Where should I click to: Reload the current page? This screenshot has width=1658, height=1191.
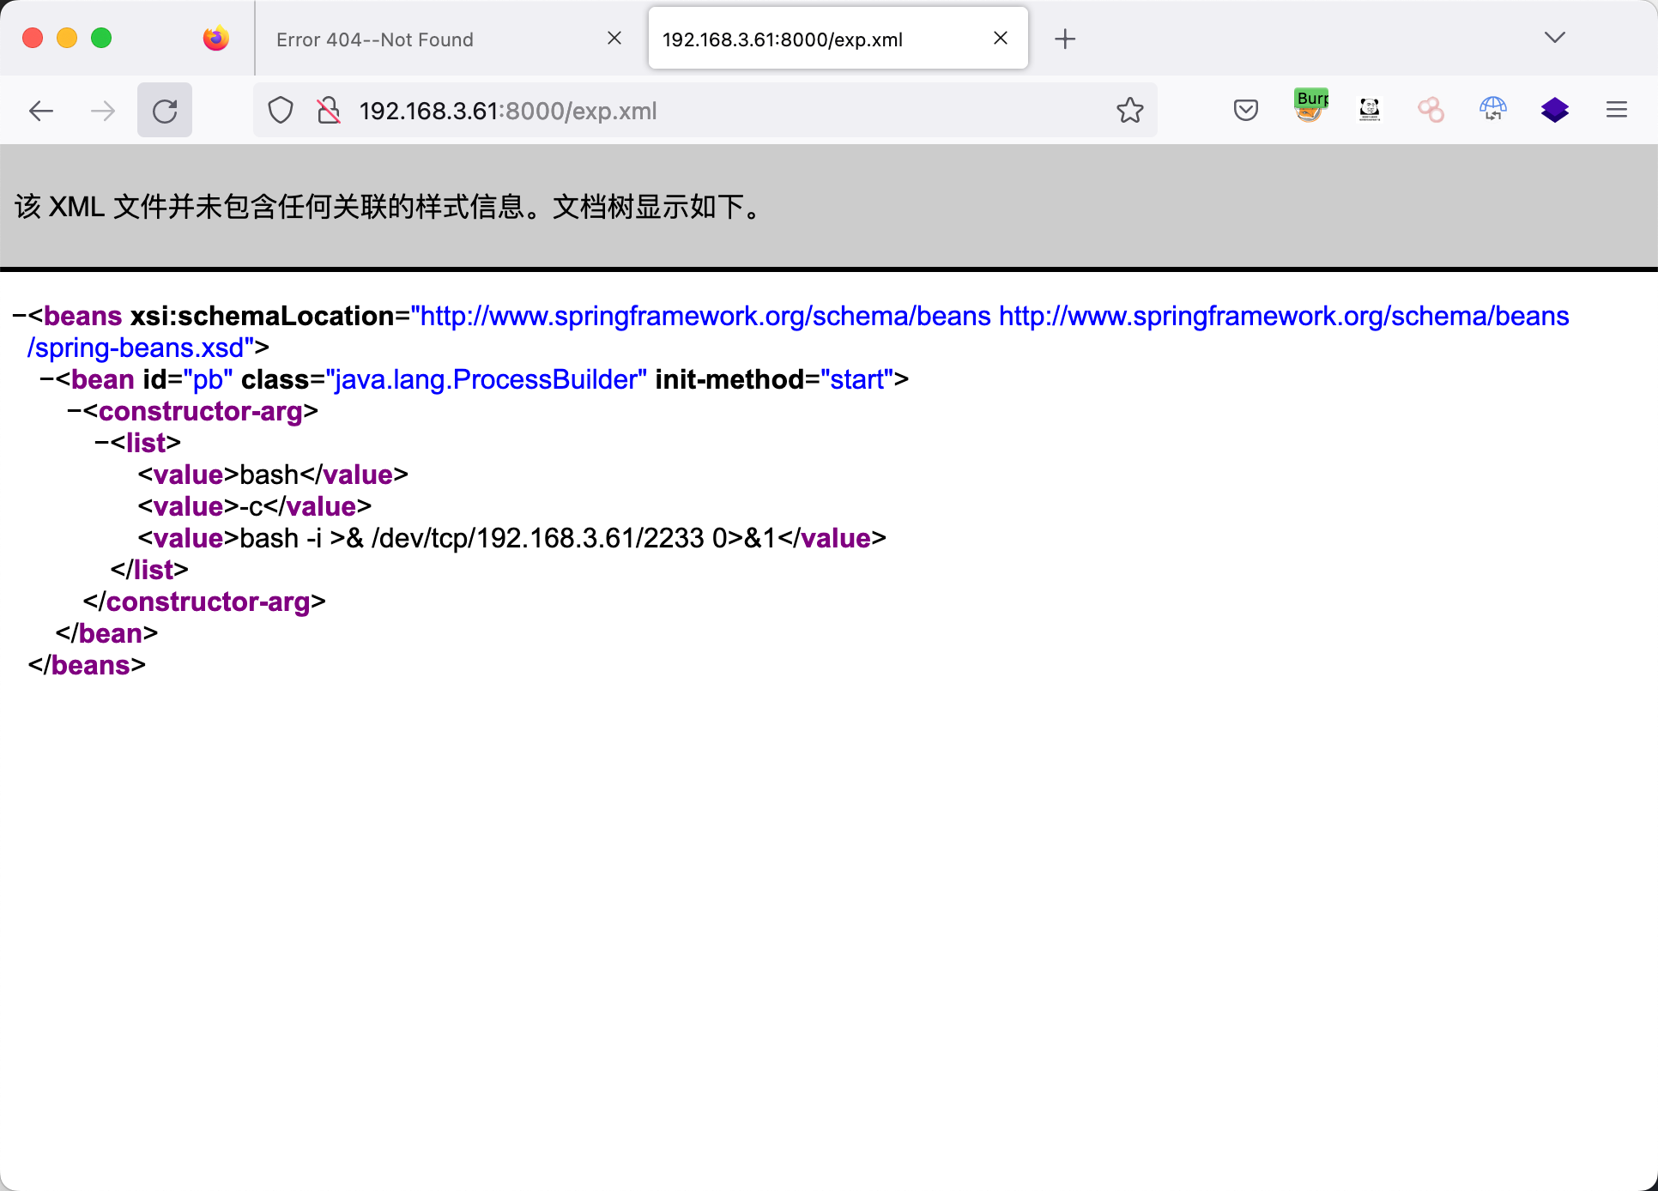(x=165, y=111)
